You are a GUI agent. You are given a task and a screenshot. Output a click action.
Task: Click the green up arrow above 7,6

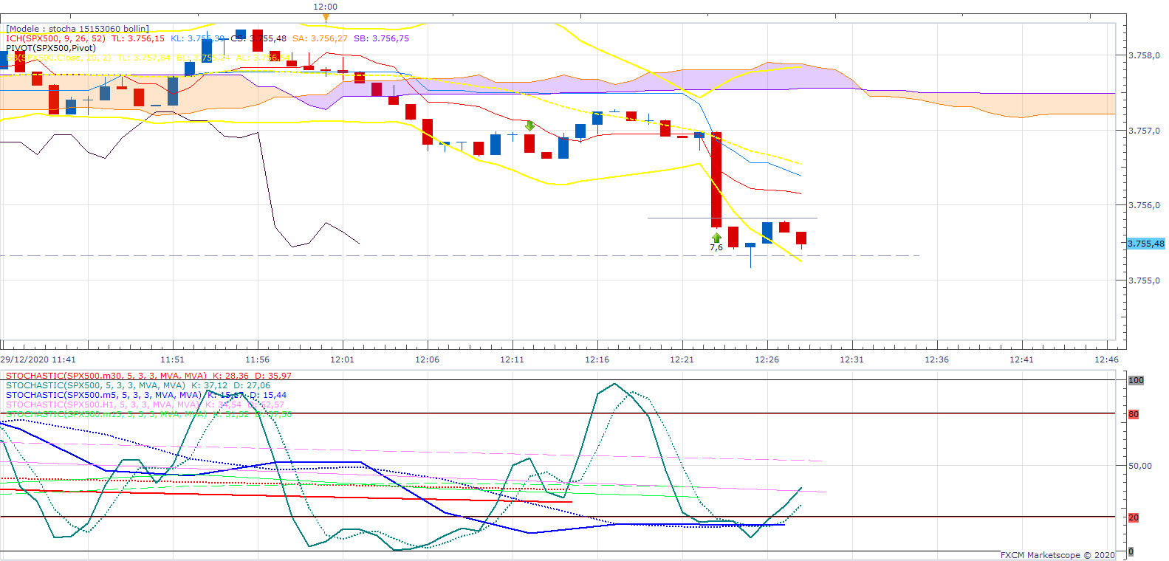[x=716, y=238]
